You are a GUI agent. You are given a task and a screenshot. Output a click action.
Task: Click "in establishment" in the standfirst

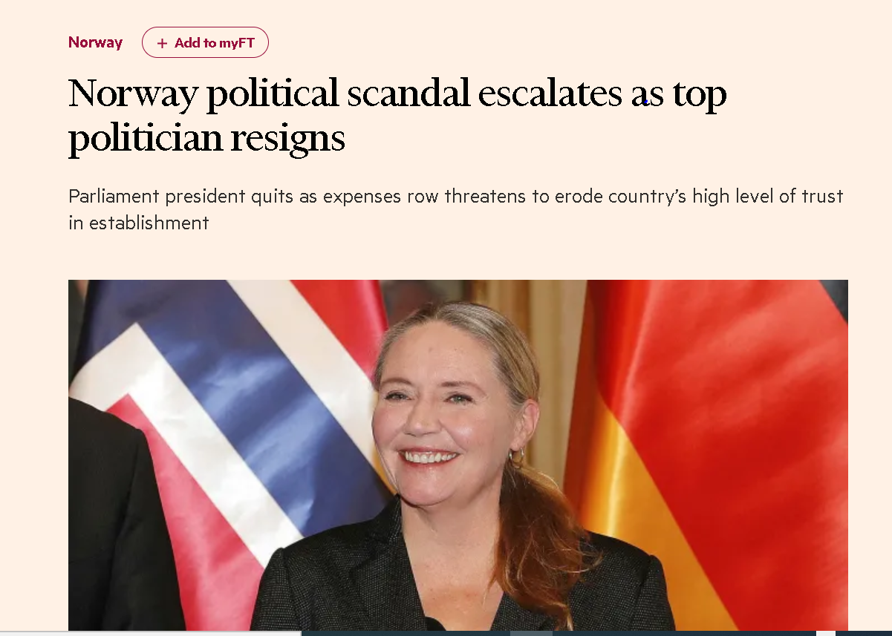138,223
